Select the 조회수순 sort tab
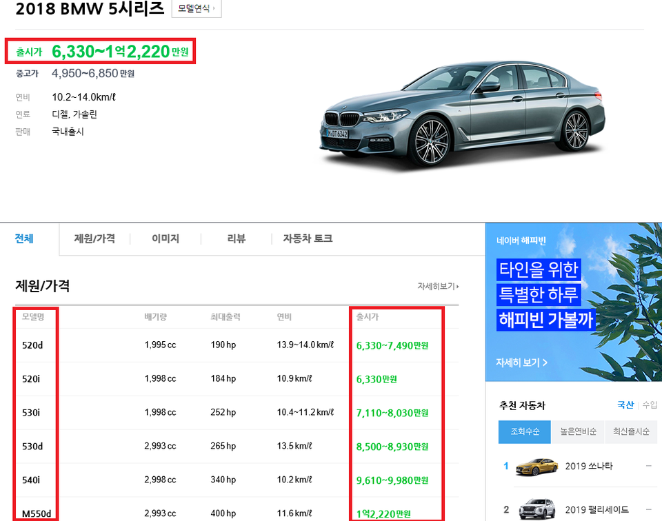 coord(525,431)
